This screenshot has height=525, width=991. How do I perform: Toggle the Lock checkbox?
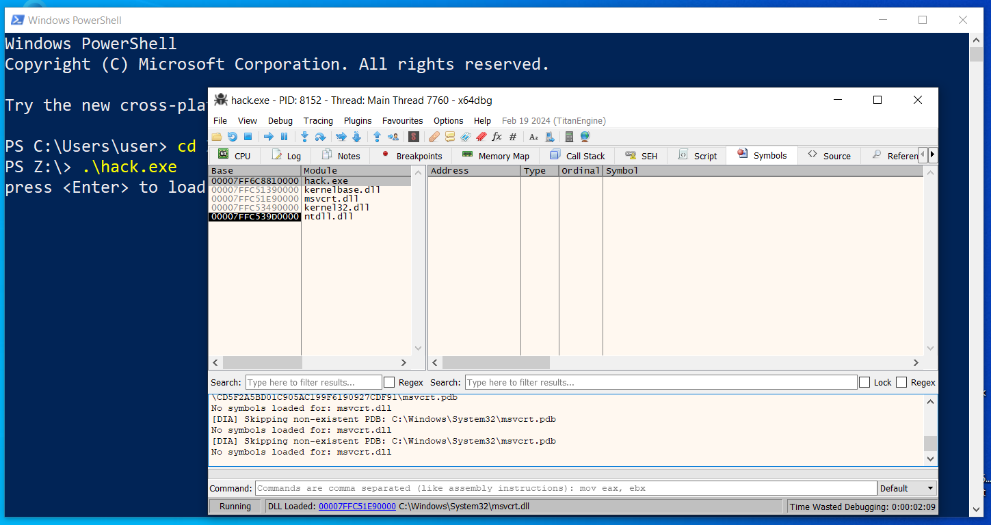pyautogui.click(x=864, y=382)
